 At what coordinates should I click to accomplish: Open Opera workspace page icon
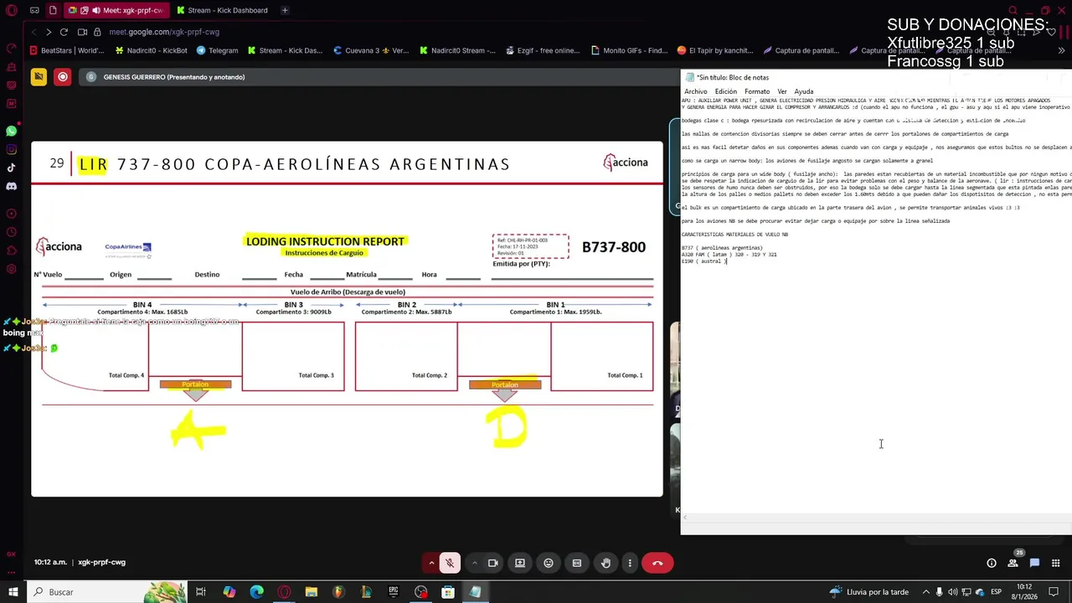[x=53, y=11]
